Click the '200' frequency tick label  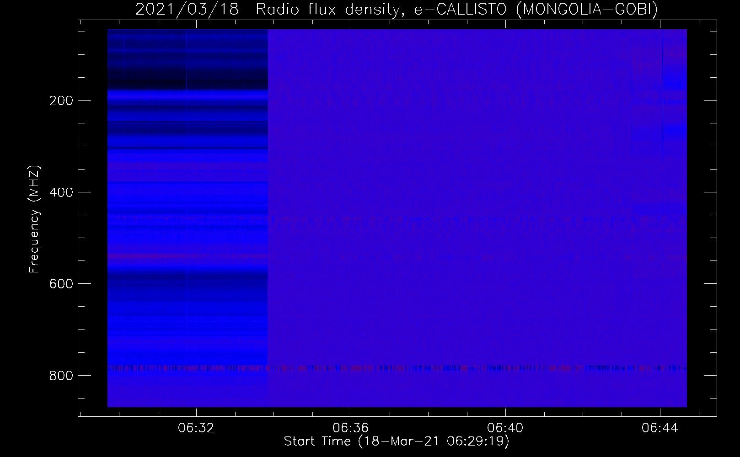pyautogui.click(x=61, y=101)
